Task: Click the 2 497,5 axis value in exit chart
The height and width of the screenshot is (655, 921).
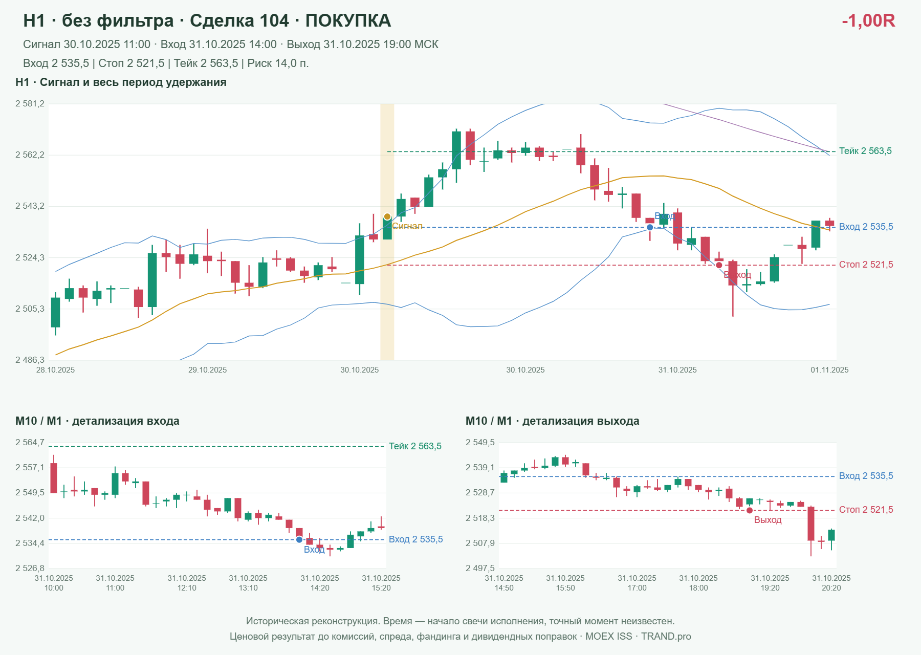Action: point(480,569)
